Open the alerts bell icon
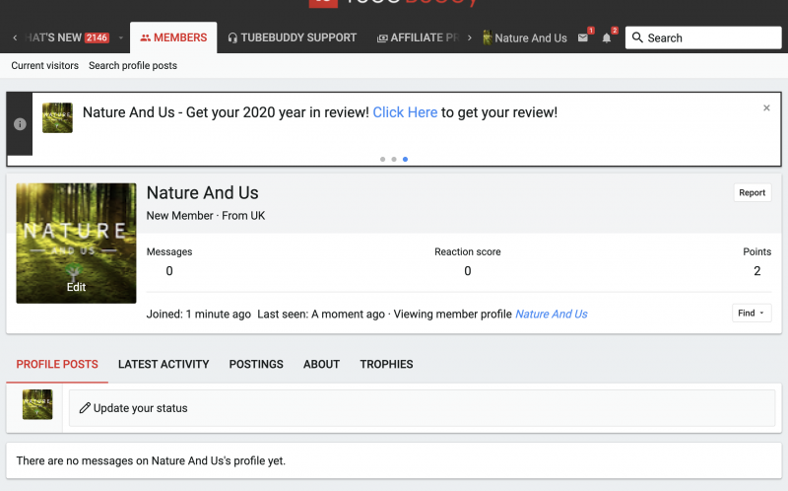 607,38
